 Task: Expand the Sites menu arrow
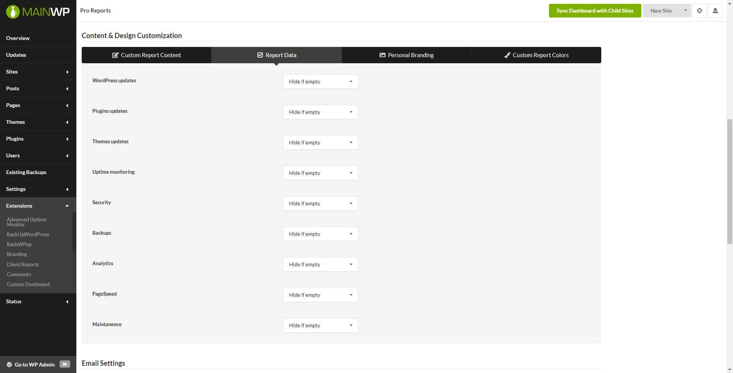click(x=67, y=72)
